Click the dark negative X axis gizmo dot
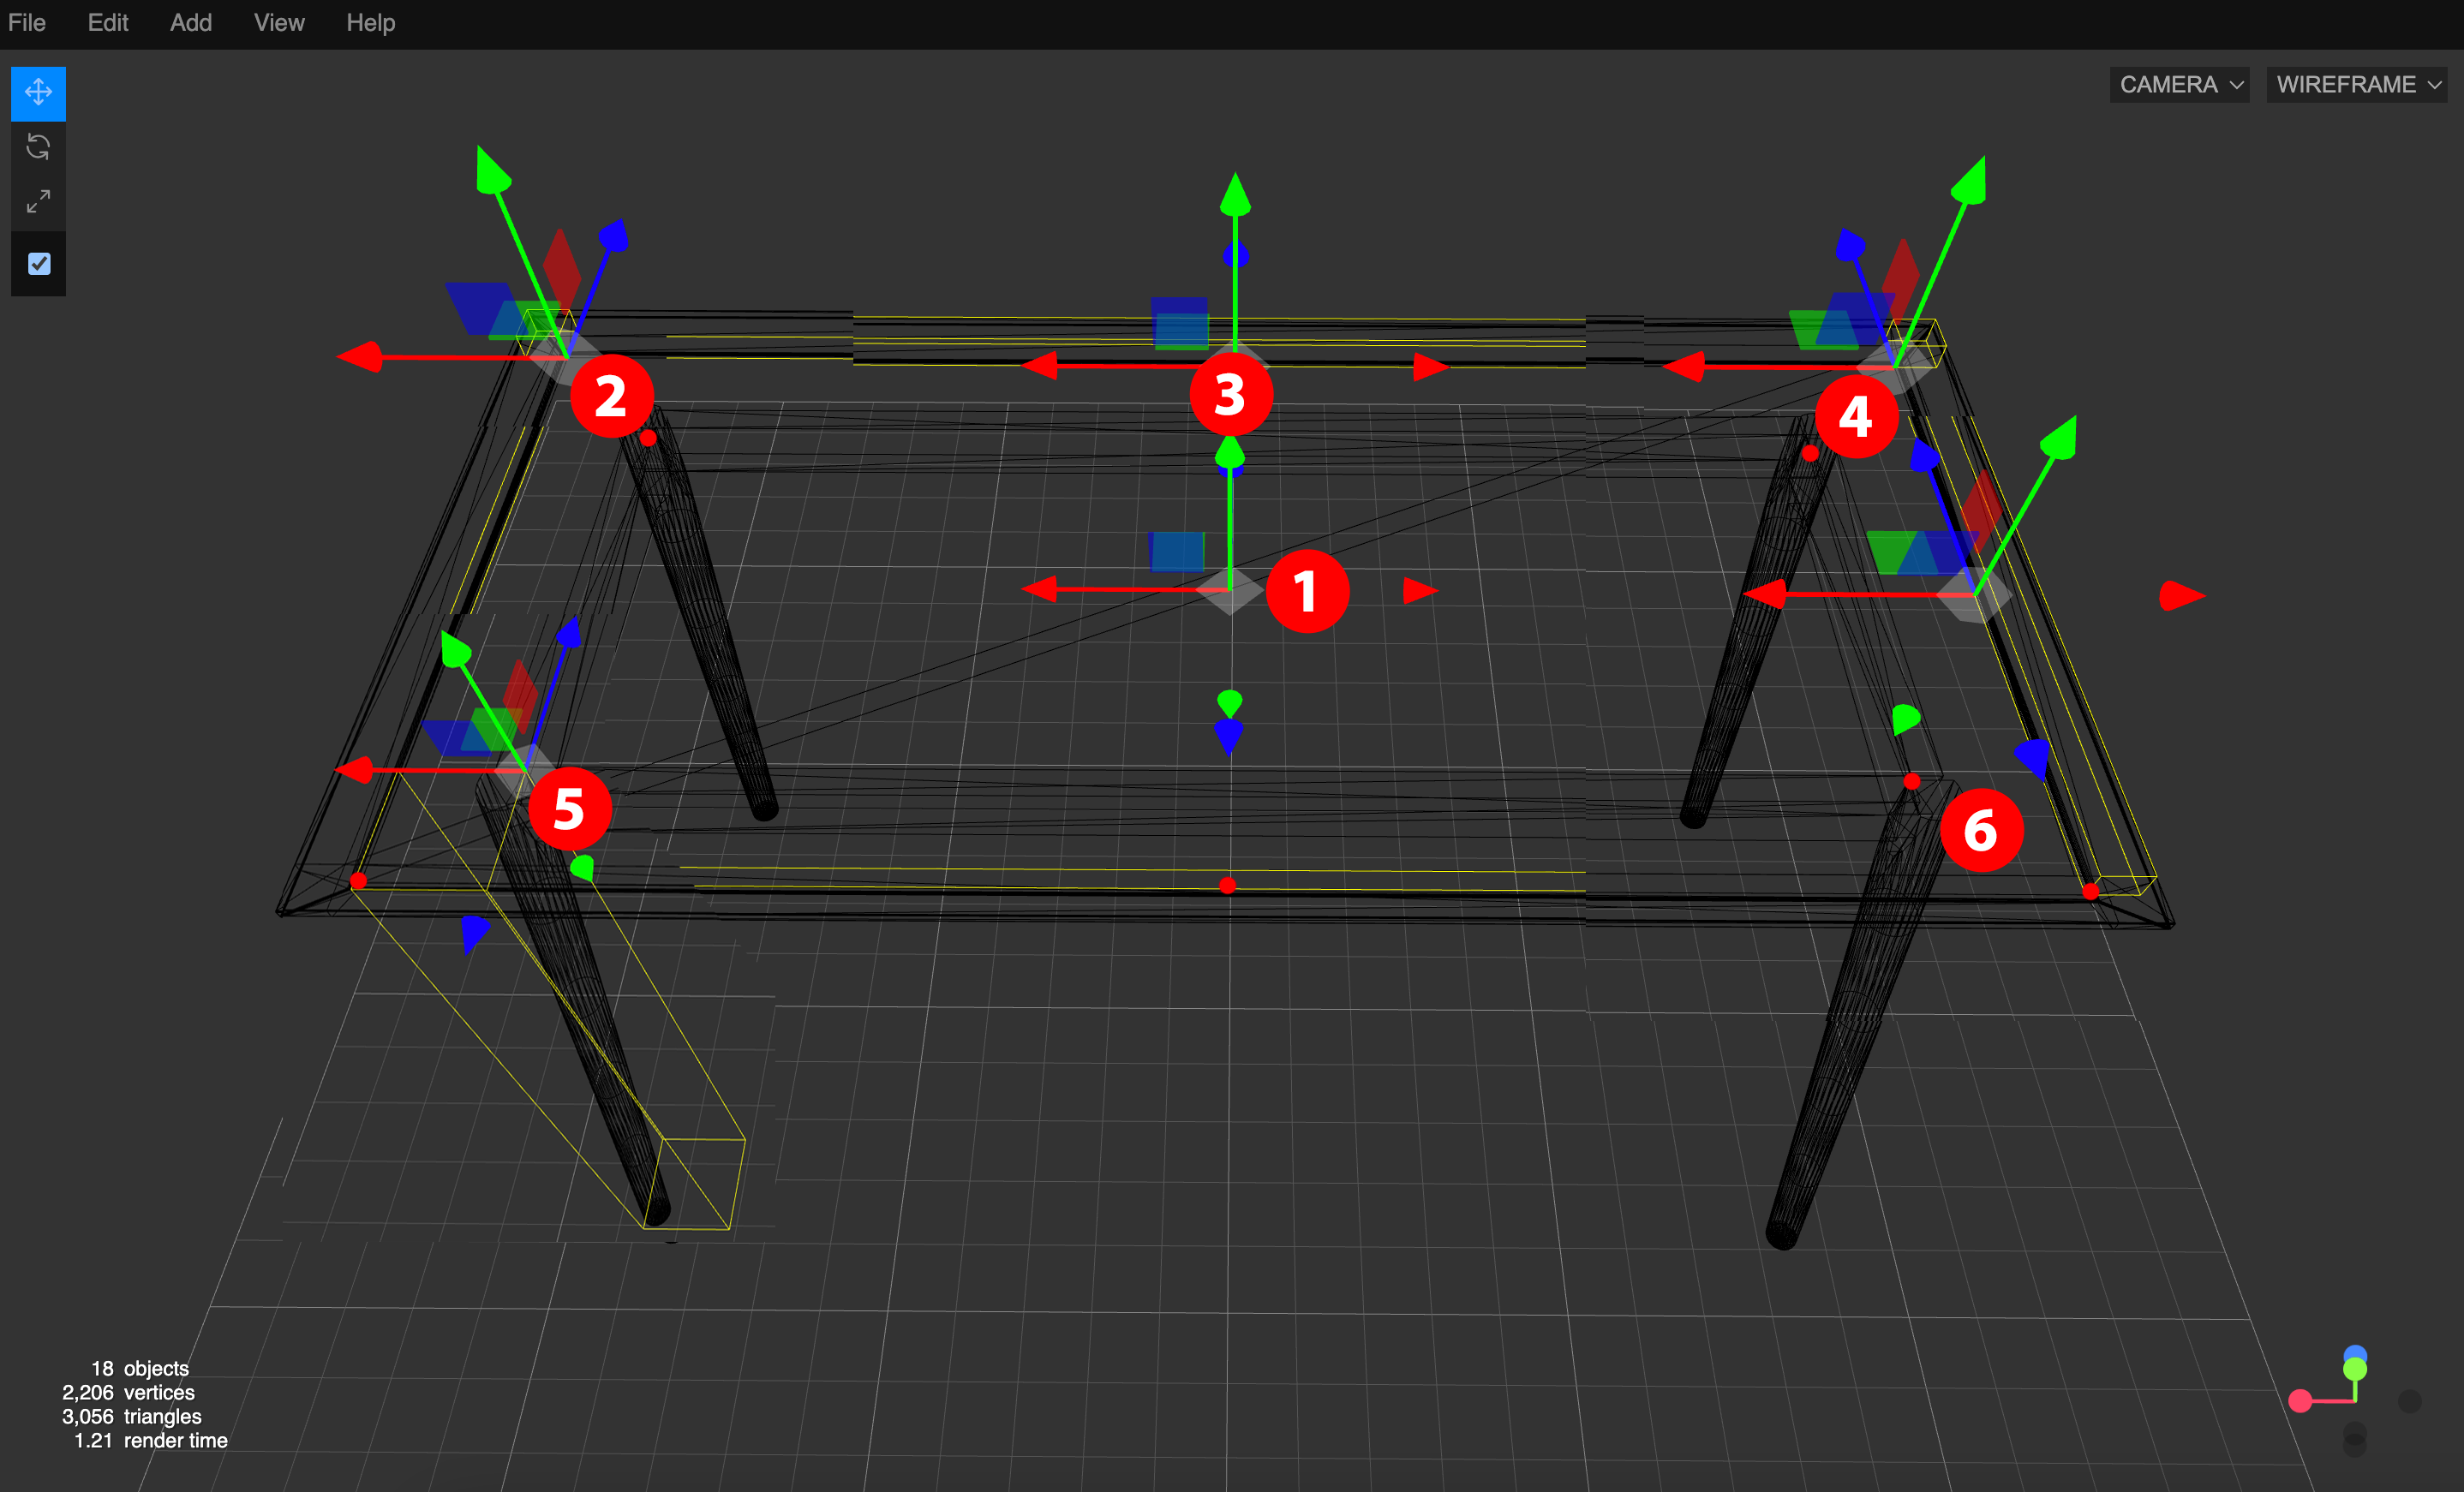Image resolution: width=2464 pixels, height=1492 pixels. [x=2410, y=1401]
